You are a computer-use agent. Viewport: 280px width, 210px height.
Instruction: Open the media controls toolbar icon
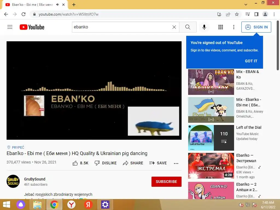pos(248,14)
